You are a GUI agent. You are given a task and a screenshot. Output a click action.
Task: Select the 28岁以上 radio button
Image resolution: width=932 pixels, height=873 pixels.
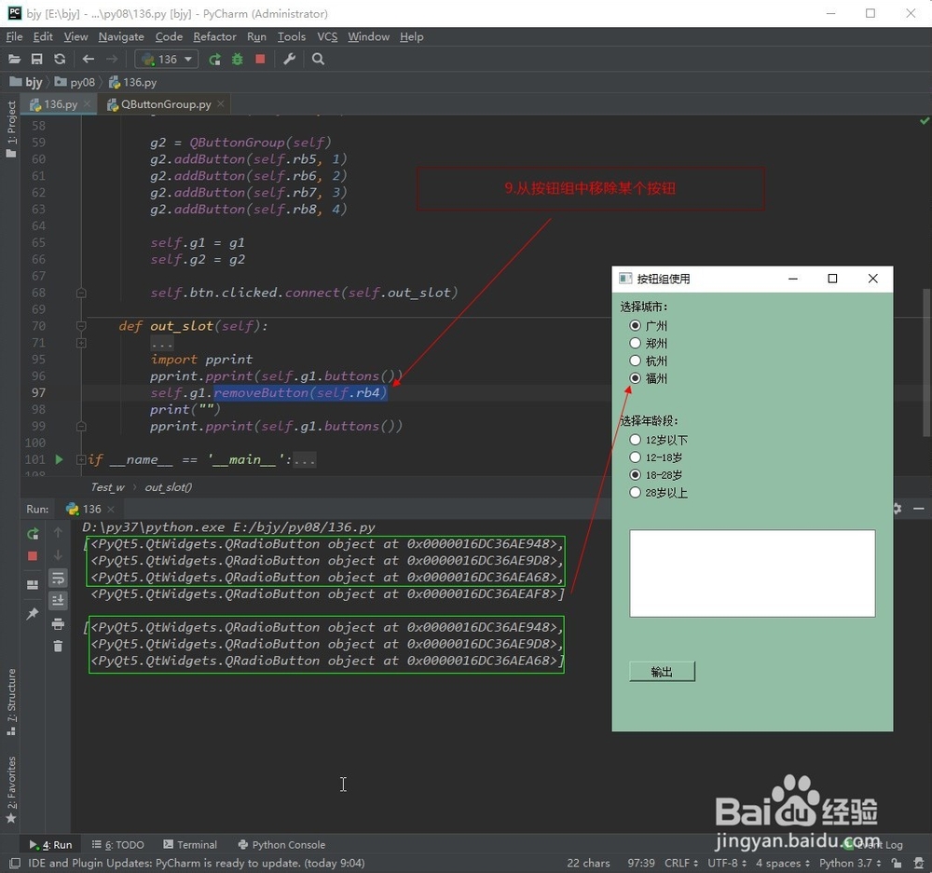[x=636, y=493]
